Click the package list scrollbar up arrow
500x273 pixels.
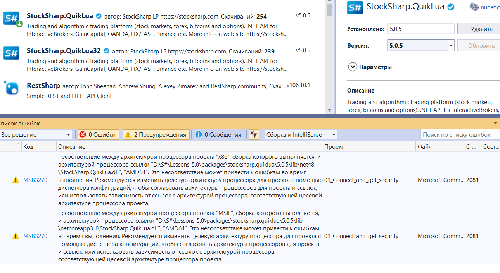[x=330, y=2]
